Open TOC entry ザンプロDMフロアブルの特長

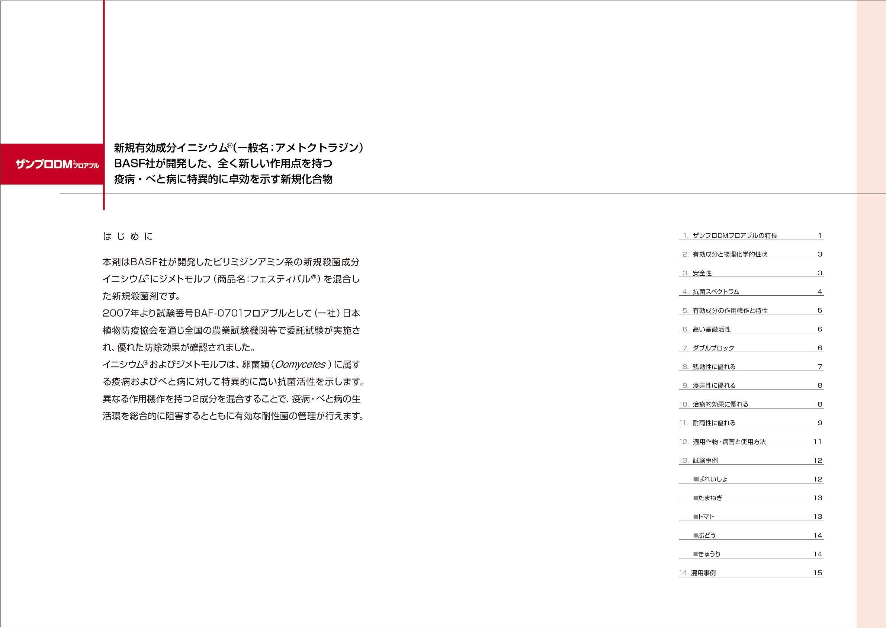735,235
